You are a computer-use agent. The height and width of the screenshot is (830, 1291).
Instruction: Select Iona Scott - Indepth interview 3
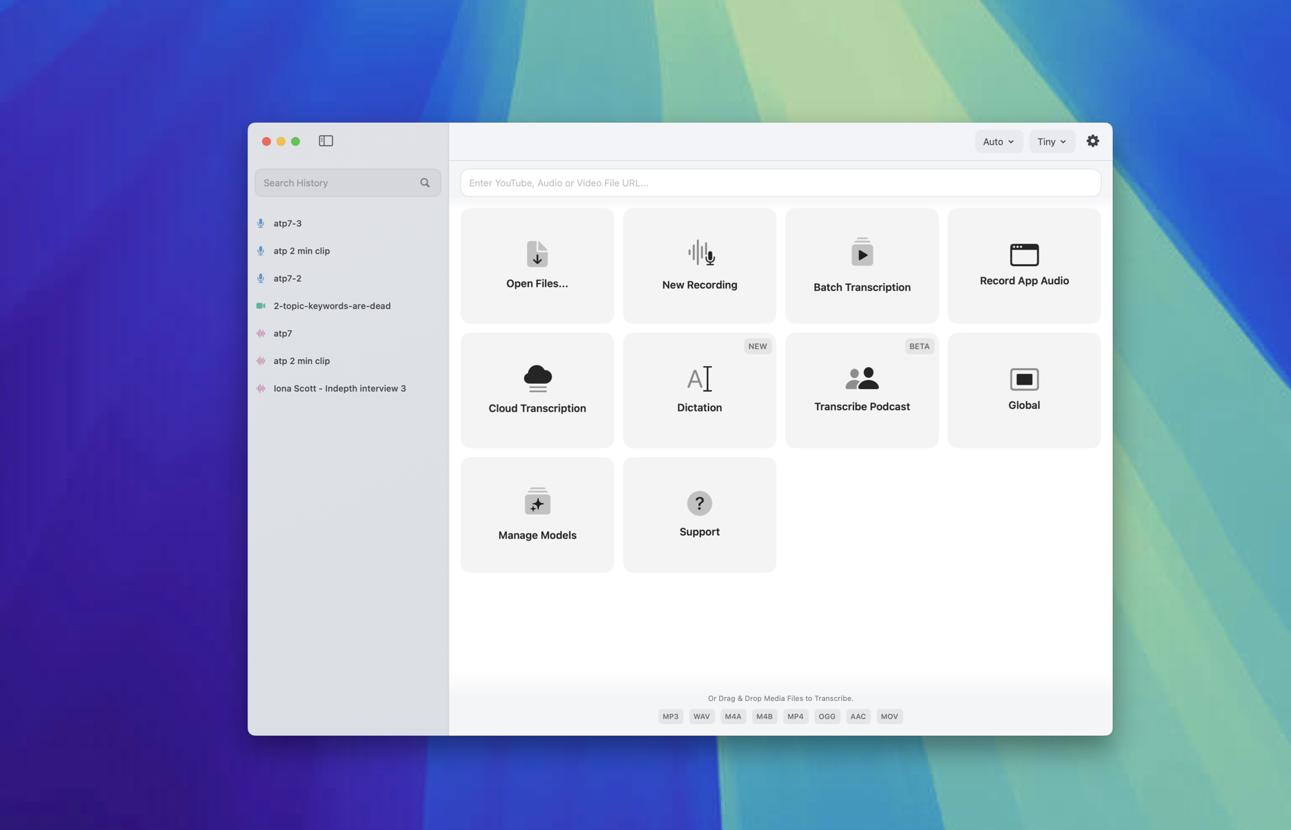[339, 388]
